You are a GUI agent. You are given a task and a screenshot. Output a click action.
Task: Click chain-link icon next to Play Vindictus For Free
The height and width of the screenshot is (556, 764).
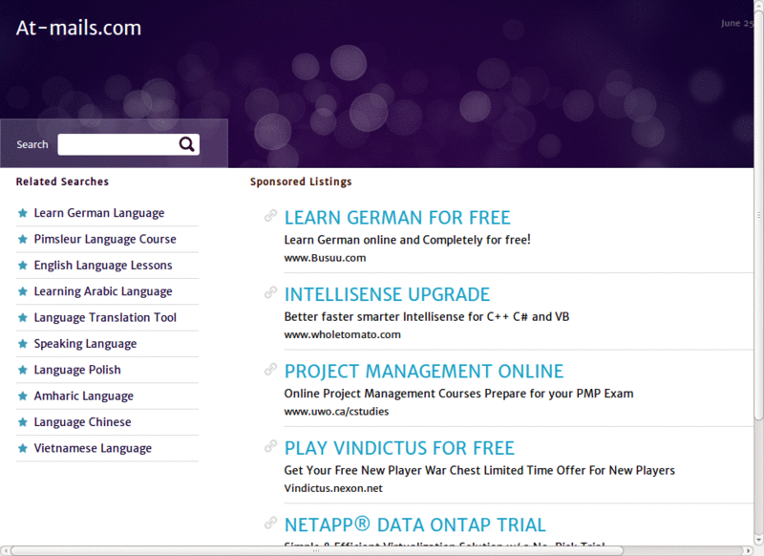(270, 446)
